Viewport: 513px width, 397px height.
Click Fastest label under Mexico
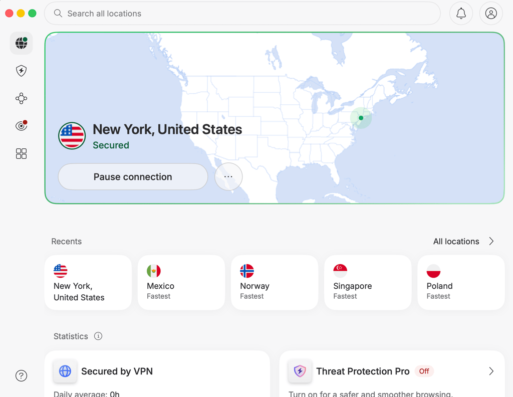(x=159, y=296)
